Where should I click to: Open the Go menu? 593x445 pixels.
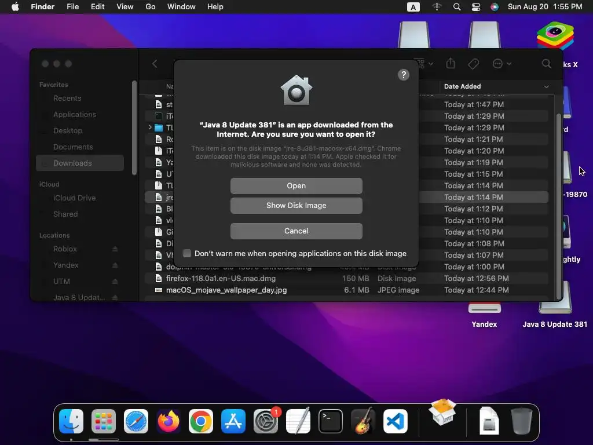[151, 7]
